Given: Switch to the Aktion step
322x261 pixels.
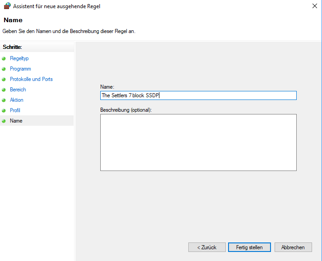Looking at the screenshot, I should pyautogui.click(x=17, y=100).
